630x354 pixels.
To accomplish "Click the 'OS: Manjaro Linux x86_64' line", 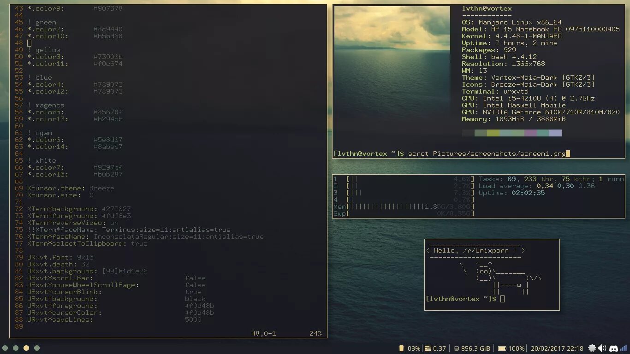I will coord(511,22).
